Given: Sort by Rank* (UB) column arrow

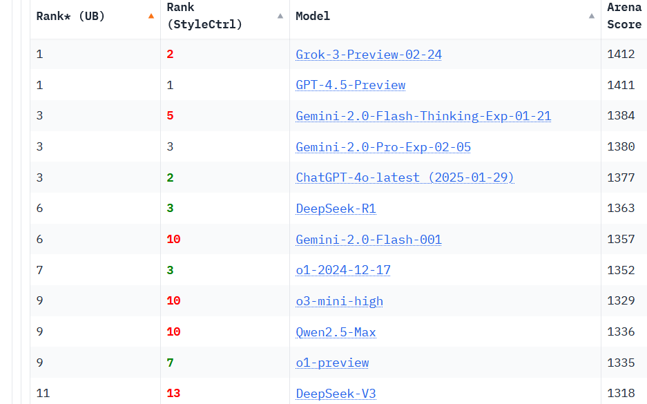Looking at the screenshot, I should 151,16.
